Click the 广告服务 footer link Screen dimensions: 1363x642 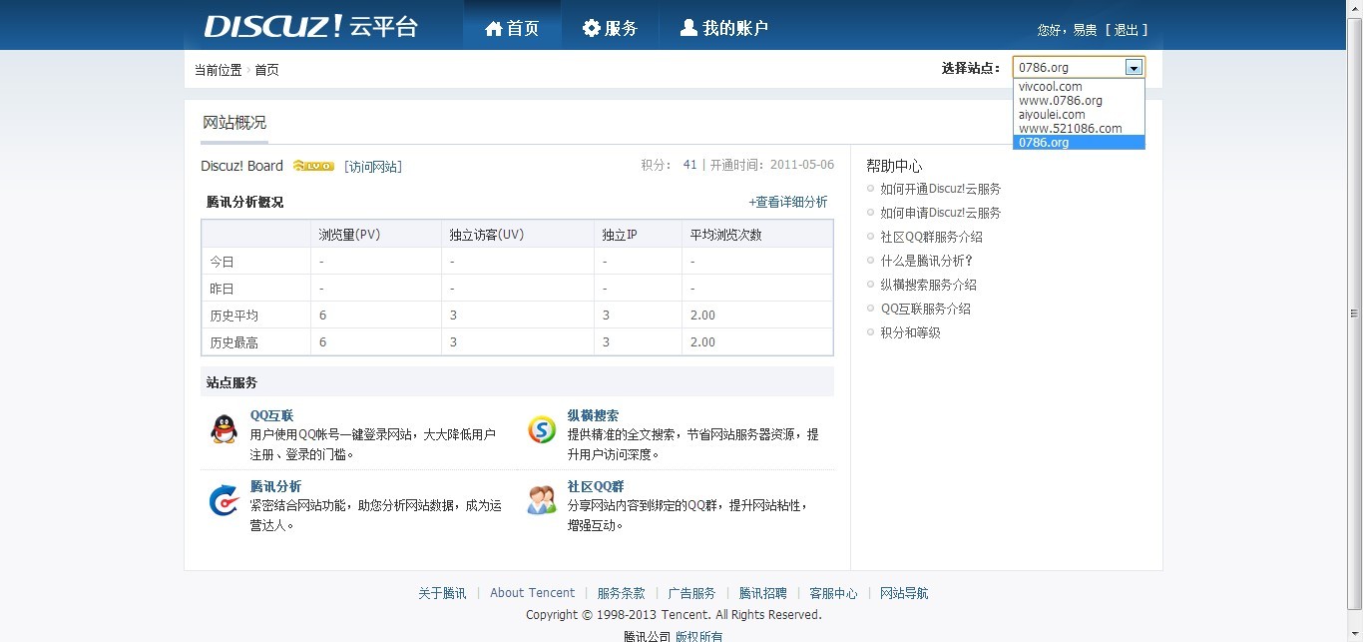pyautogui.click(x=691, y=593)
